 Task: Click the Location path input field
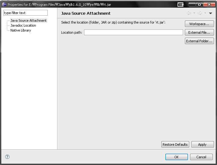point(134,32)
